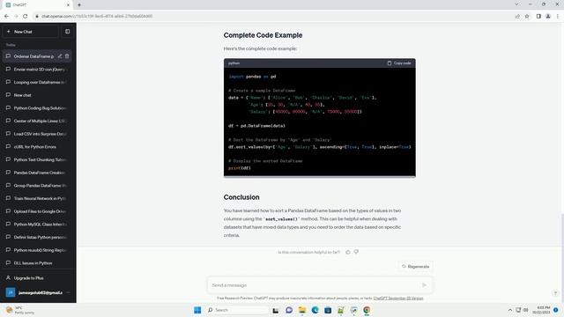This screenshot has width=564, height=317.
Task: Open the ChatGPT September 25 Version link
Action: point(398,299)
